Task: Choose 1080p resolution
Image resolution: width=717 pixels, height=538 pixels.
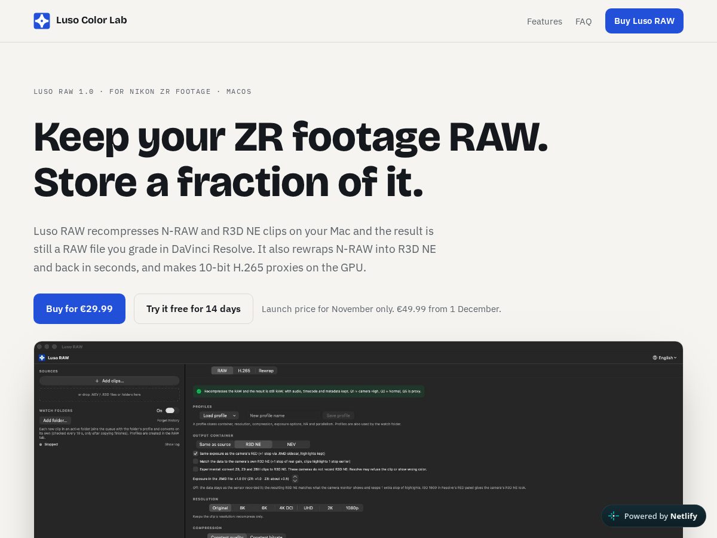Action: 352,508
